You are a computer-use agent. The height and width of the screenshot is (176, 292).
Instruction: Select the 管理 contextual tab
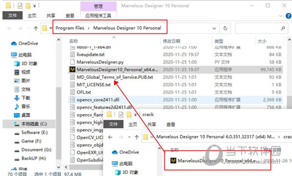click(98, 6)
